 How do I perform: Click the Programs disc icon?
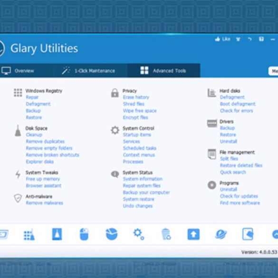(x=211, y=185)
